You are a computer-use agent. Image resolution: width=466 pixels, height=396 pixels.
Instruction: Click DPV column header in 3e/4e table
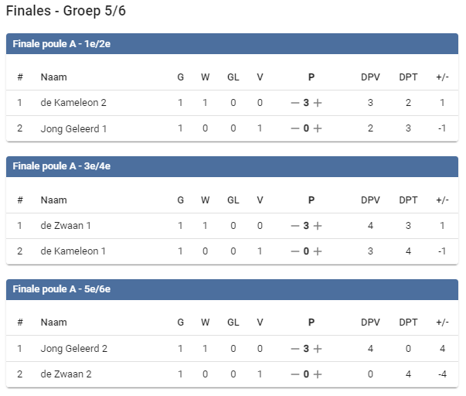tap(370, 200)
